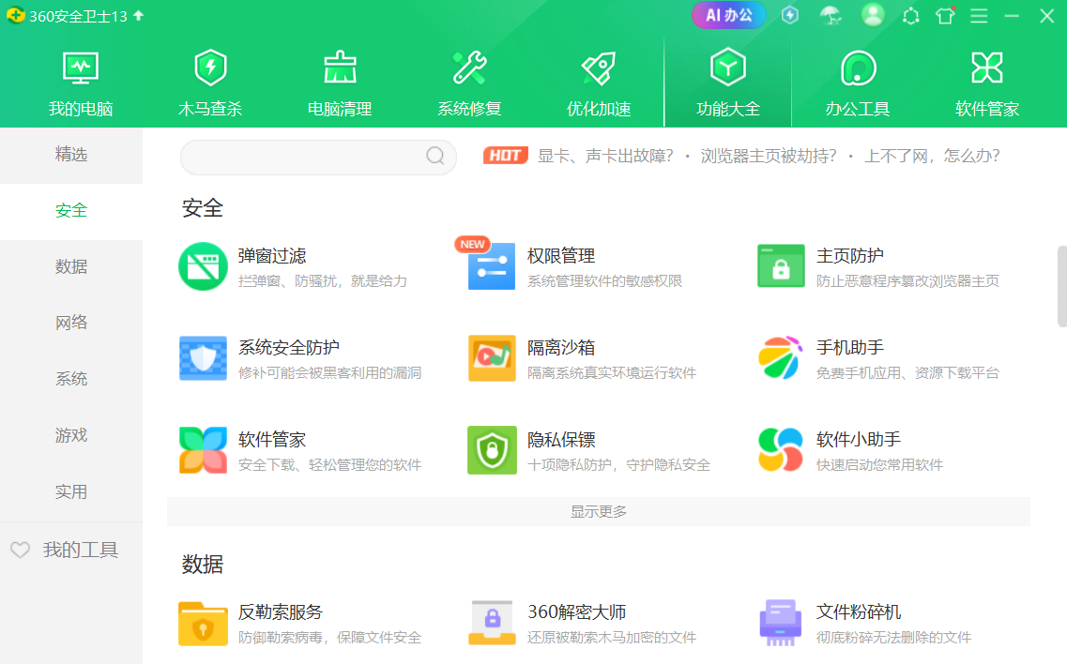Select 网络 sidebar category
The height and width of the screenshot is (664, 1067).
pyautogui.click(x=71, y=323)
